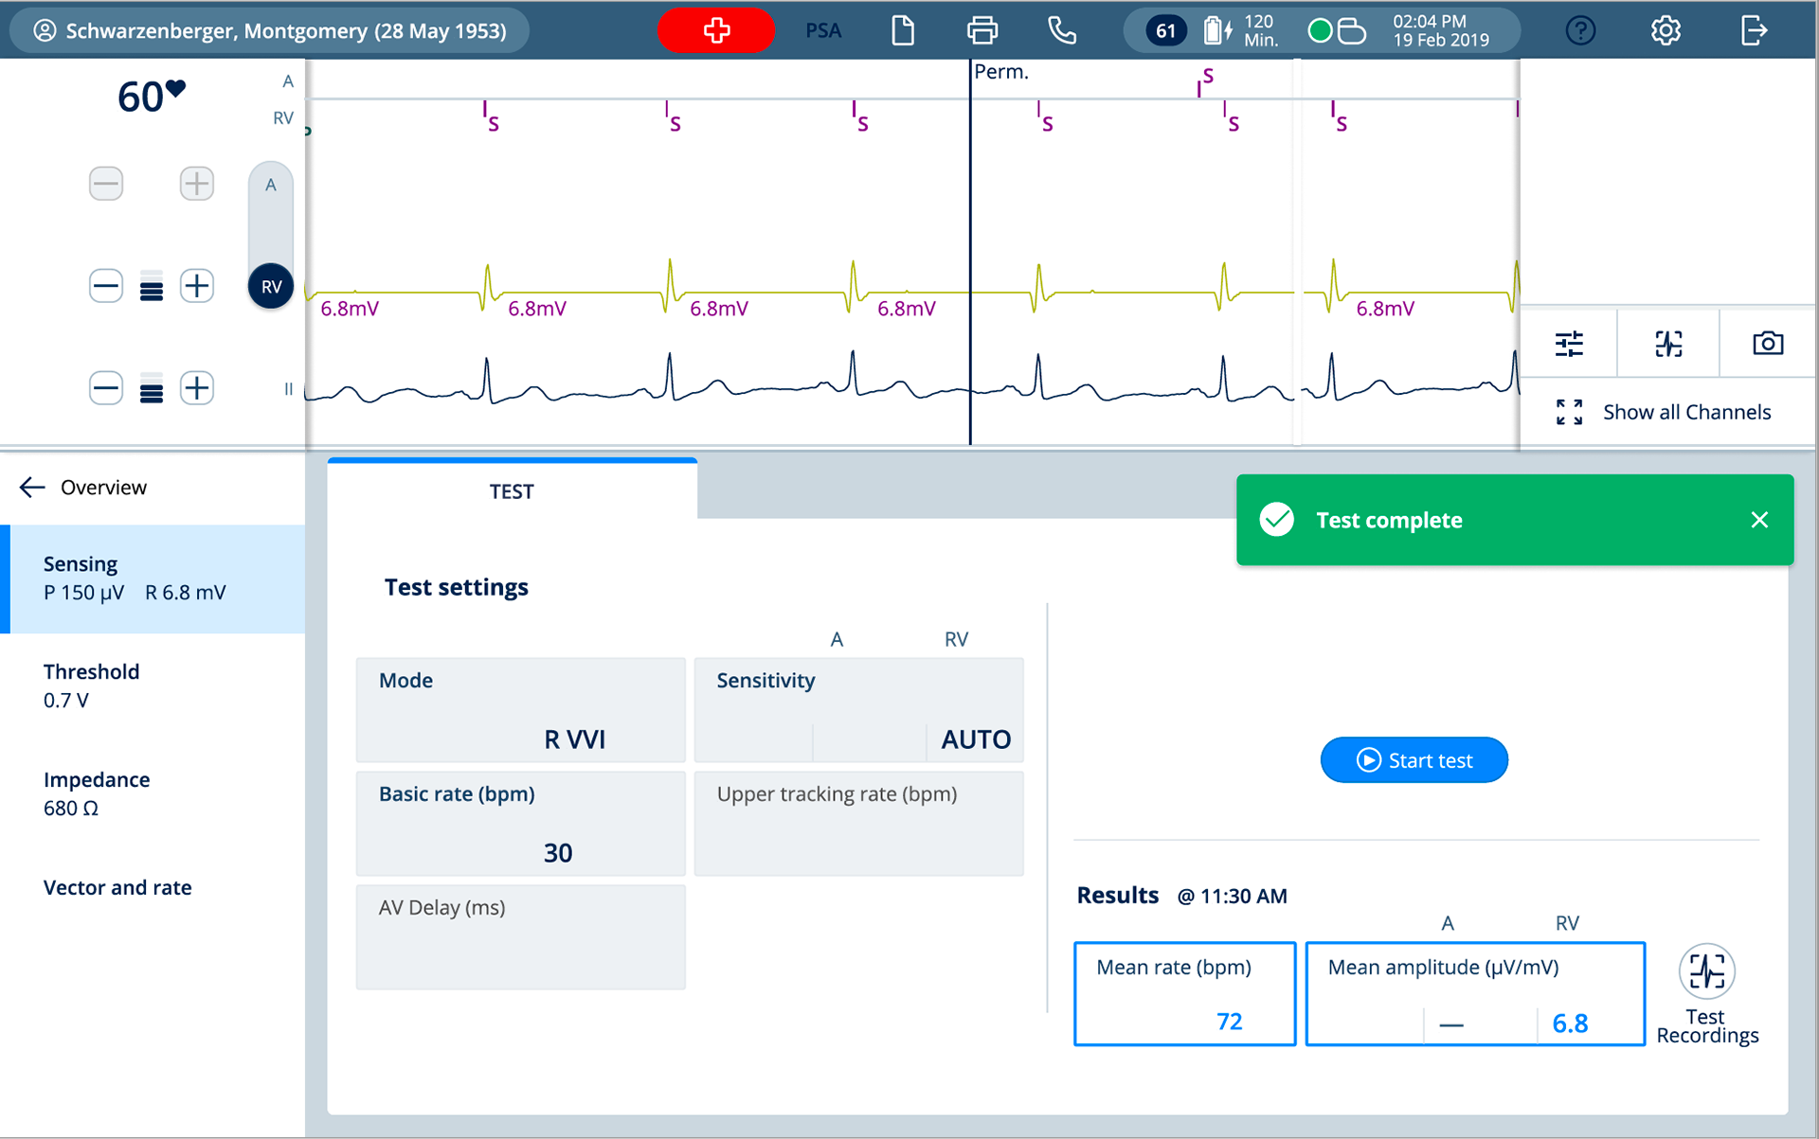Click the lead II gain bars icon
Image resolution: width=1819 pixels, height=1139 pixels.
[152, 388]
